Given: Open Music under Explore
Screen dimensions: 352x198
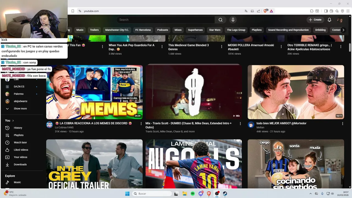Looking at the screenshot, I should pos(21,182).
